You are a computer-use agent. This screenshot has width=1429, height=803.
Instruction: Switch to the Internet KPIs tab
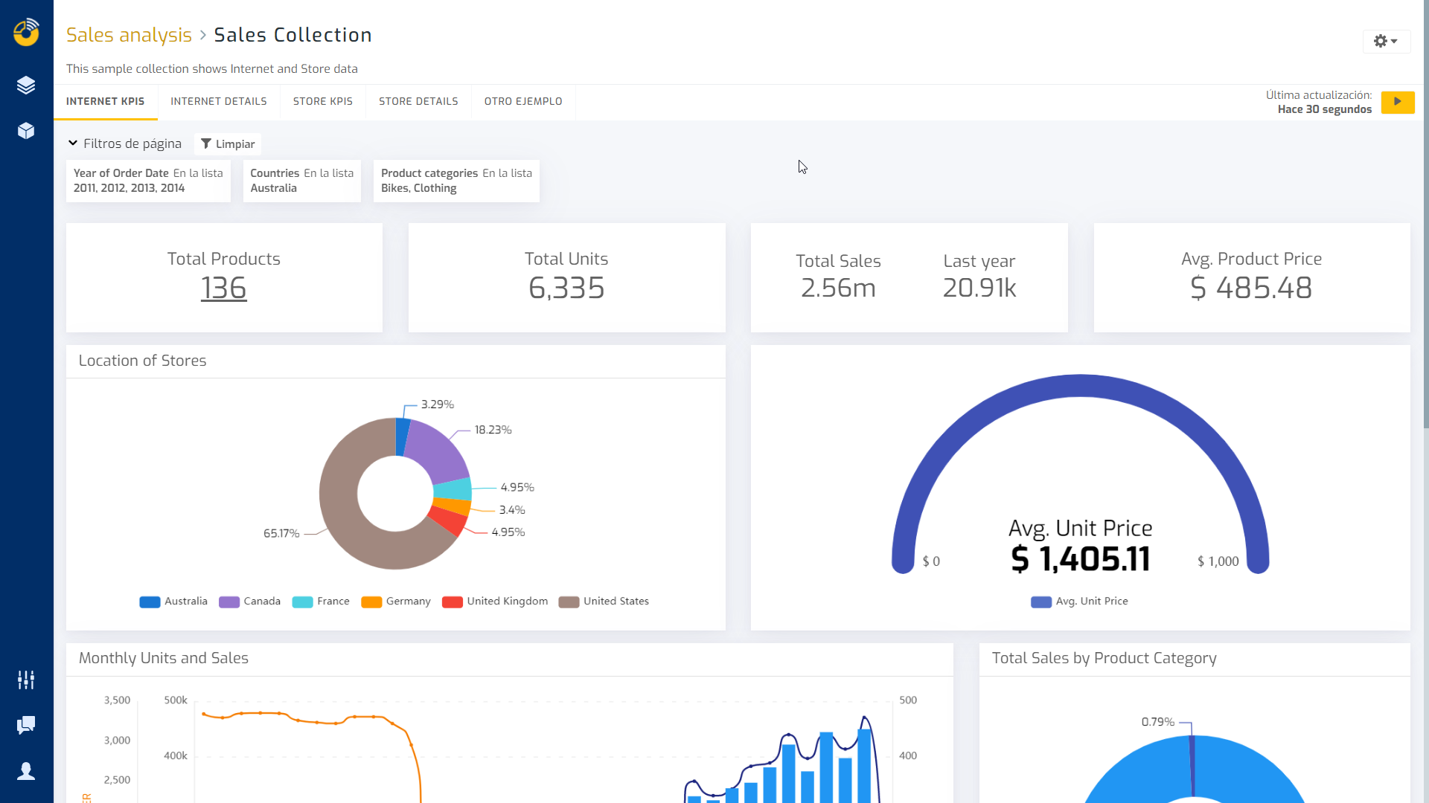[x=106, y=102]
